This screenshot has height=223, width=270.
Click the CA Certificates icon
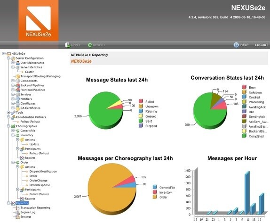(x=18, y=108)
